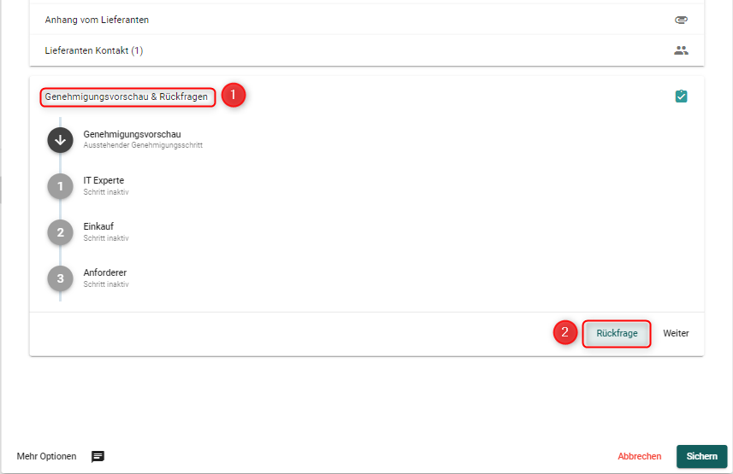This screenshot has height=474, width=733.
Task: Click the clipboard check icon in Genehmigungsvorschau header
Action: tap(681, 97)
